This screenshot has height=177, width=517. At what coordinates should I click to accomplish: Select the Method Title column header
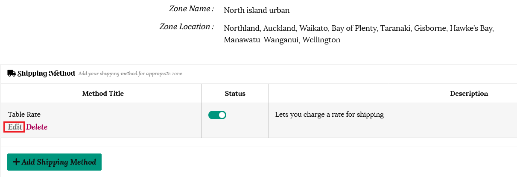103,93
